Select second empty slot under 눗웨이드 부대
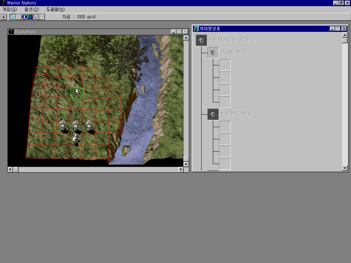The height and width of the screenshot is (263, 351). (x=225, y=139)
